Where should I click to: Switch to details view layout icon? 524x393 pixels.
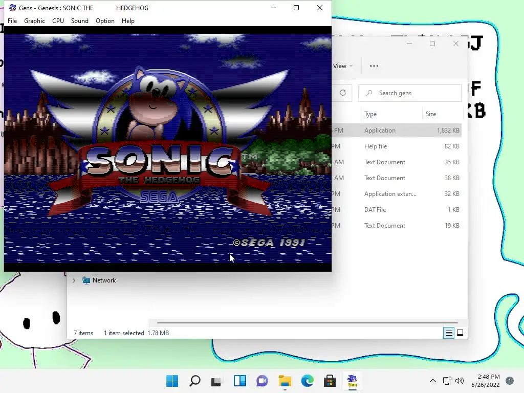449,333
